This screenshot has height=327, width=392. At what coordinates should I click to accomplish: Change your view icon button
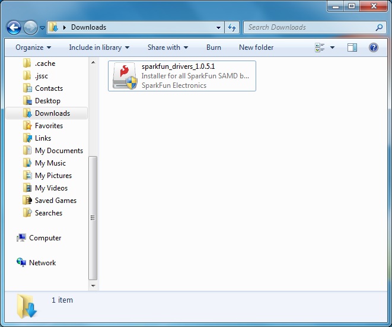tap(320, 47)
